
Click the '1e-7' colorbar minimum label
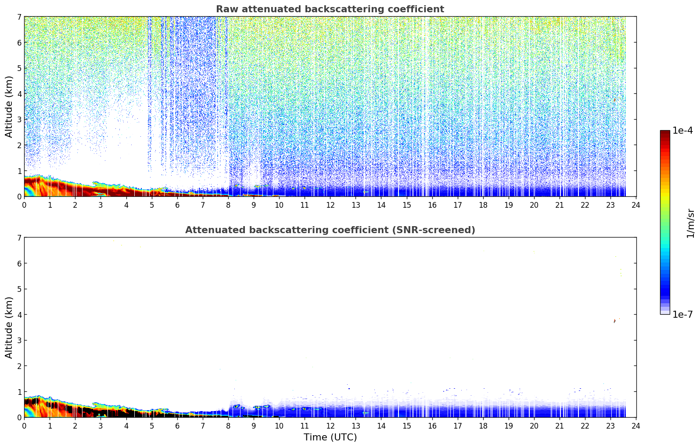click(x=683, y=315)
